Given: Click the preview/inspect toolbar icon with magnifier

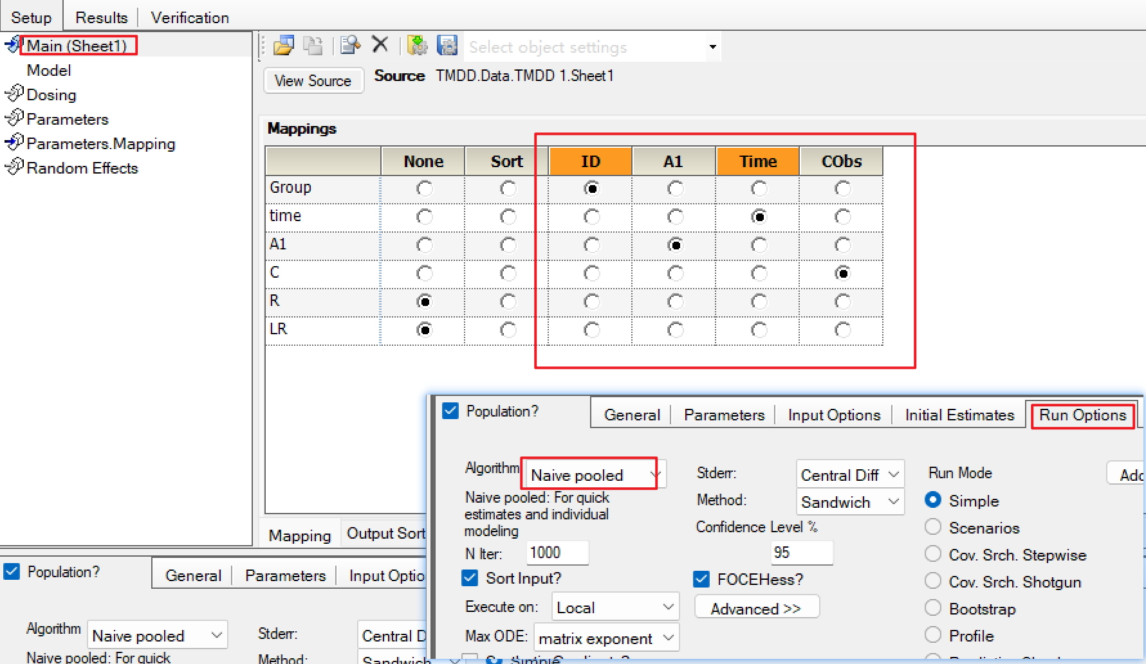Looking at the screenshot, I should [x=351, y=45].
